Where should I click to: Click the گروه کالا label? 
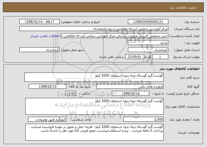click(193, 87)
